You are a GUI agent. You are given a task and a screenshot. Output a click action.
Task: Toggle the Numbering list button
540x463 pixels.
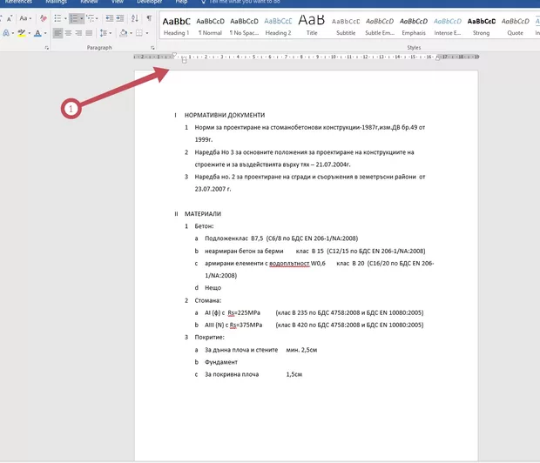click(76, 17)
